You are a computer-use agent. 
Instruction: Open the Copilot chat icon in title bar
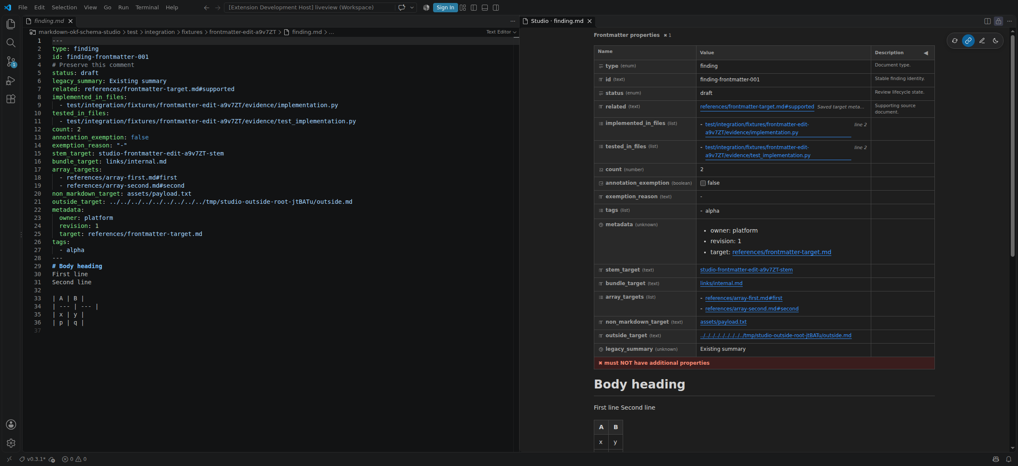[x=402, y=8]
